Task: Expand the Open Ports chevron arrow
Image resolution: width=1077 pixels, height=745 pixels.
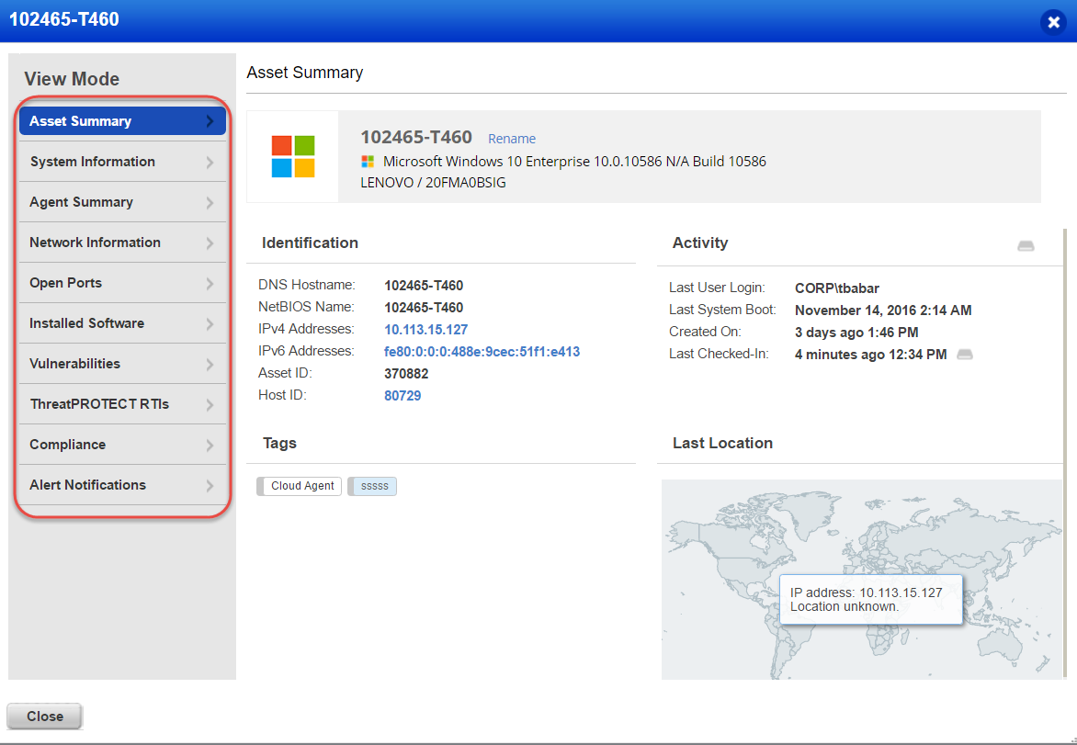Action: [210, 284]
